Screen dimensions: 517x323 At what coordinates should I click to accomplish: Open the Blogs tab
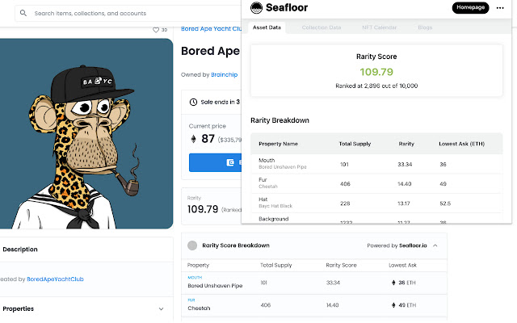pyautogui.click(x=426, y=27)
